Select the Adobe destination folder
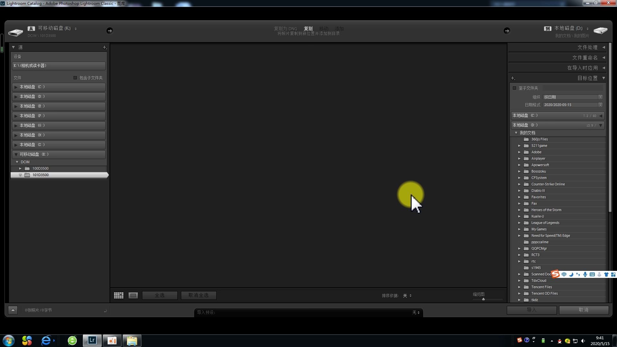 click(x=536, y=152)
